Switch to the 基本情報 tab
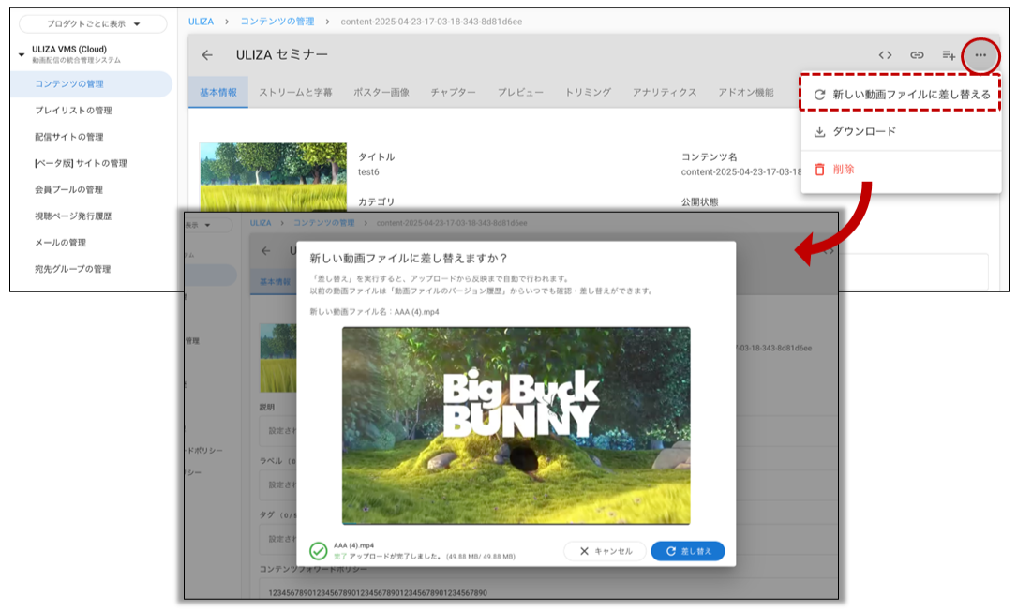Image resolution: width=1017 pixels, height=611 pixels. [218, 92]
